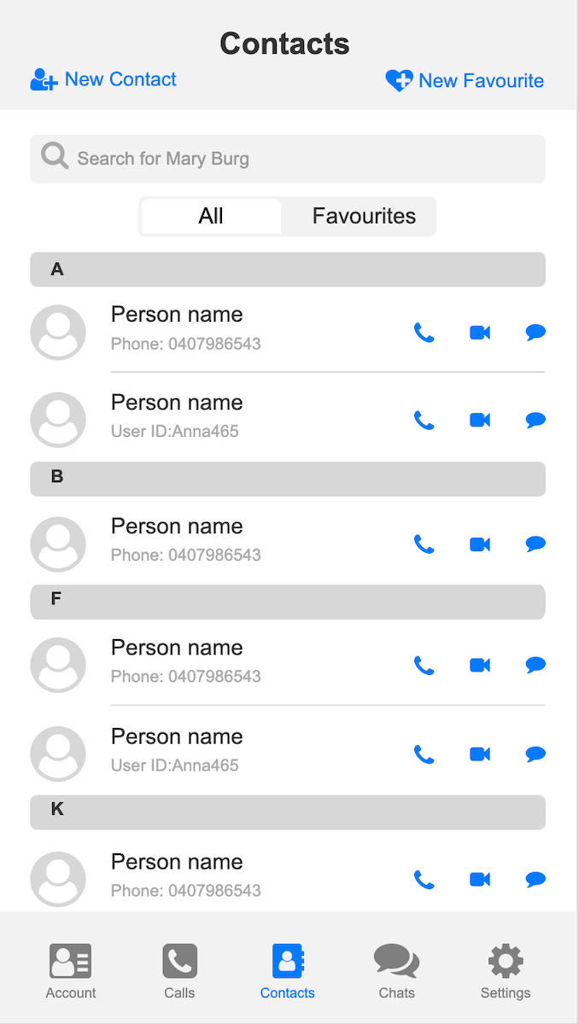Video call the contact under section K
Screen dimensions: 579x1024
[x=480, y=879]
